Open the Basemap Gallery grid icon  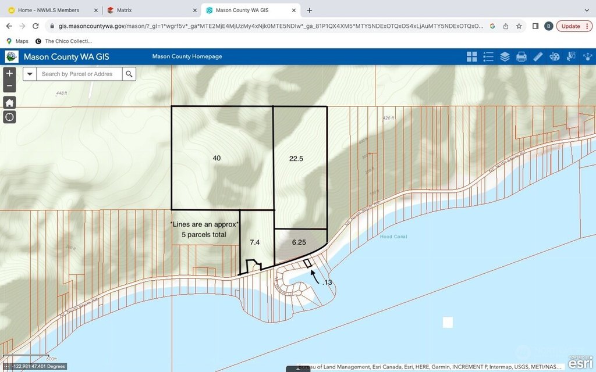pos(471,56)
